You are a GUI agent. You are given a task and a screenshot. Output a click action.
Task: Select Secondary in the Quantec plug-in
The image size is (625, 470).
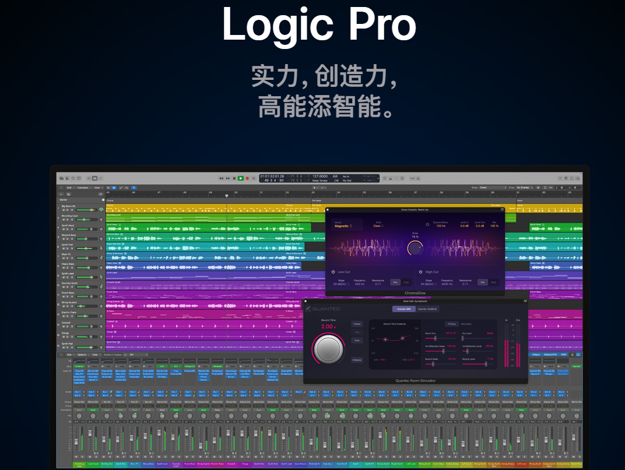[x=466, y=324]
